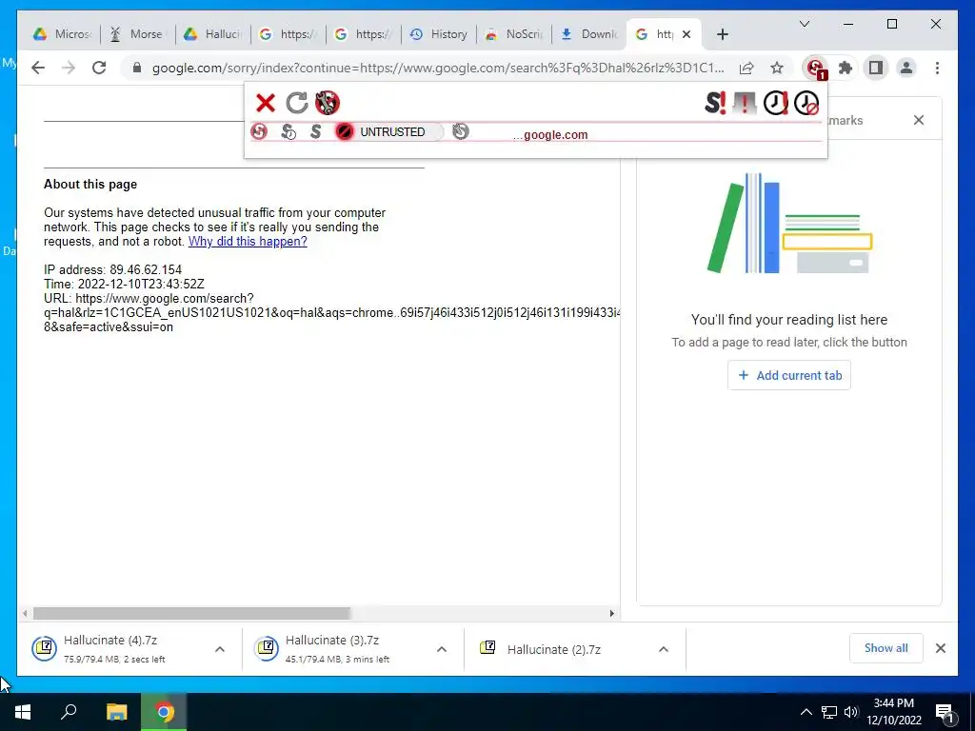Switch to the NoScri... tab
This screenshot has height=731, width=975.
point(514,34)
